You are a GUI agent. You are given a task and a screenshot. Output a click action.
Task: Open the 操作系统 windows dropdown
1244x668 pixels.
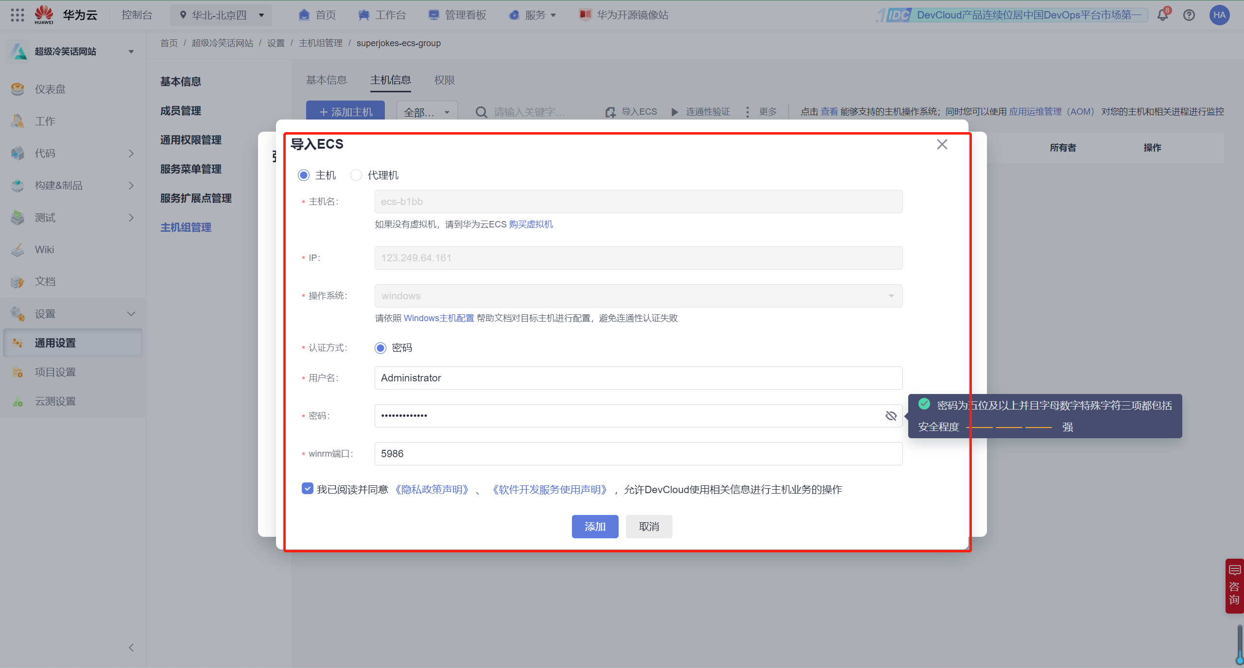(x=639, y=296)
